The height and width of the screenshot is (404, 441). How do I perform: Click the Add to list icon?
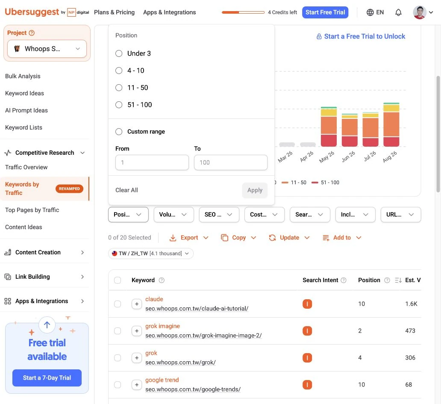pos(326,238)
